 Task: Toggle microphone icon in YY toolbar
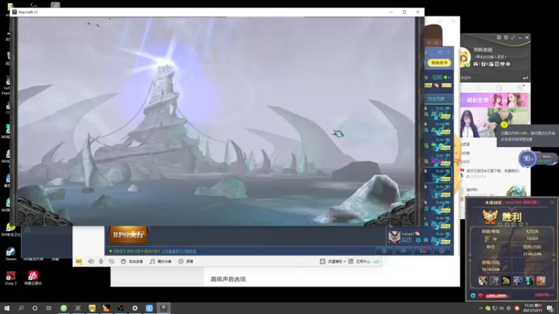click(101, 261)
